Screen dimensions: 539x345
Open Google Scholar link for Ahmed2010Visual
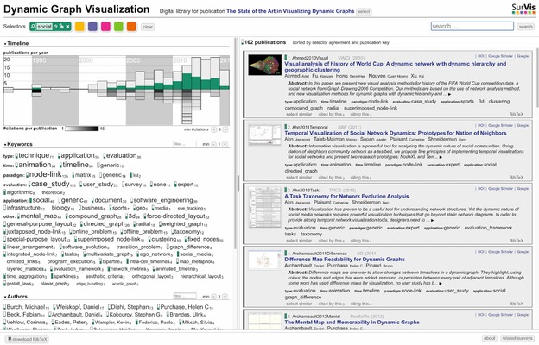tap(500, 56)
